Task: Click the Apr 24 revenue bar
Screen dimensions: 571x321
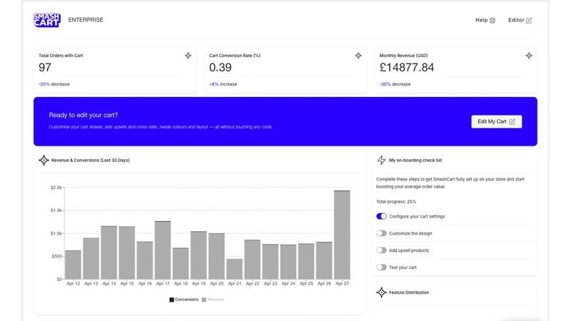Action: point(288,262)
